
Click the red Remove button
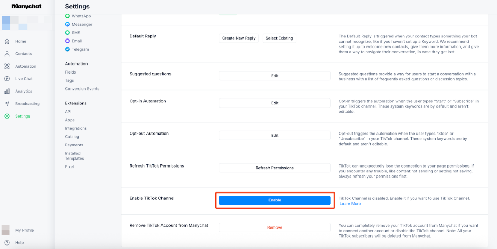274,227
